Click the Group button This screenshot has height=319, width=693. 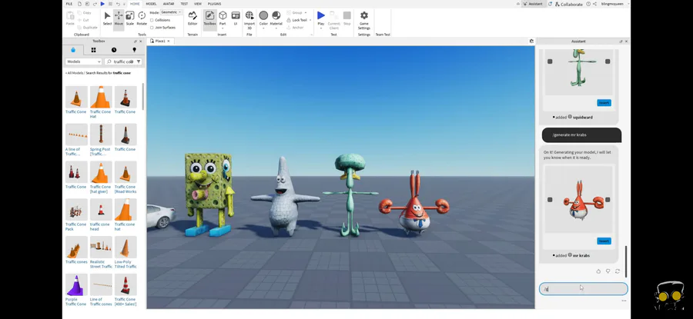294,13
